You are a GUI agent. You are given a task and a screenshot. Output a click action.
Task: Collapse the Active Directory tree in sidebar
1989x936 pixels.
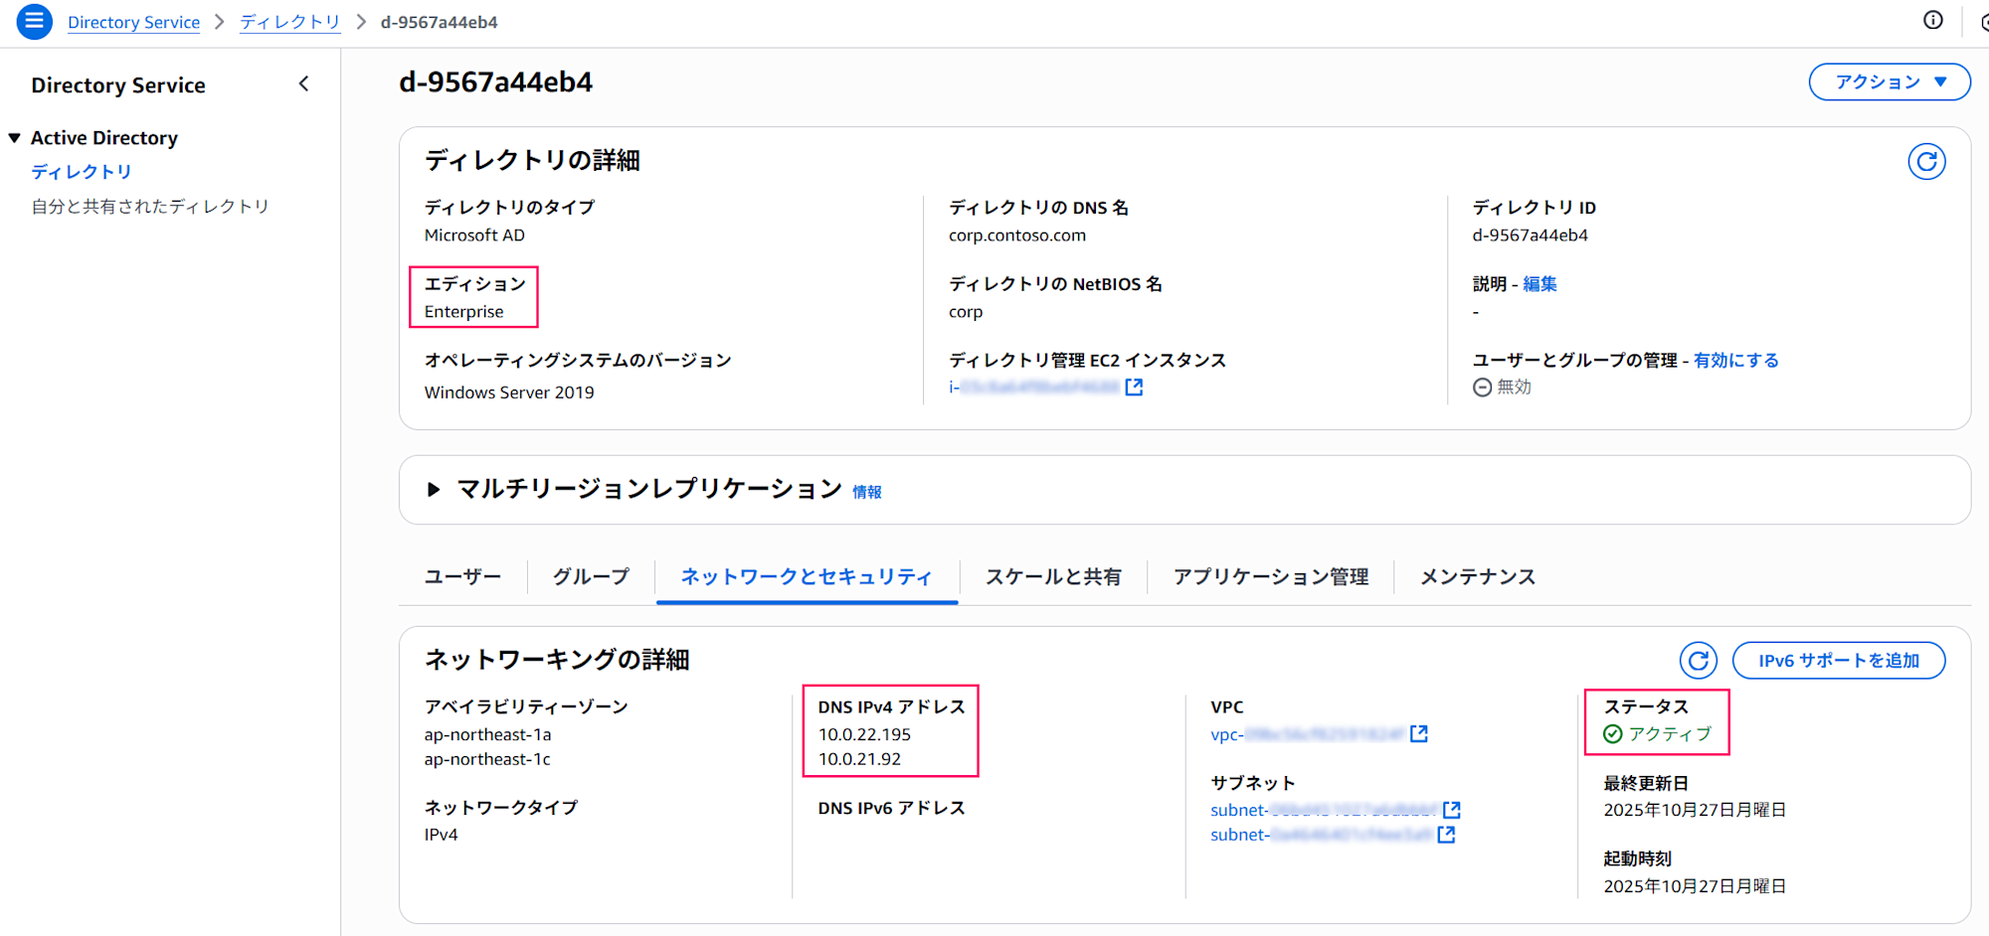tap(14, 137)
